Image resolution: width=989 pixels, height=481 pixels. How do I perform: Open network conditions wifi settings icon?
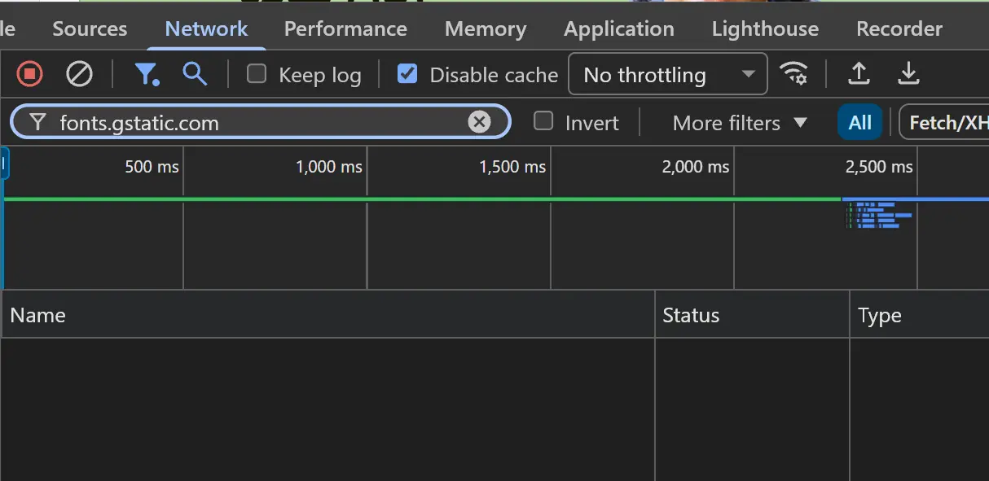793,74
